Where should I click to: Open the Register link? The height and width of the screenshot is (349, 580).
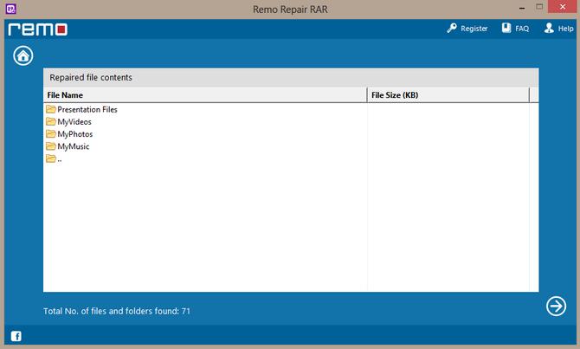[x=474, y=29]
